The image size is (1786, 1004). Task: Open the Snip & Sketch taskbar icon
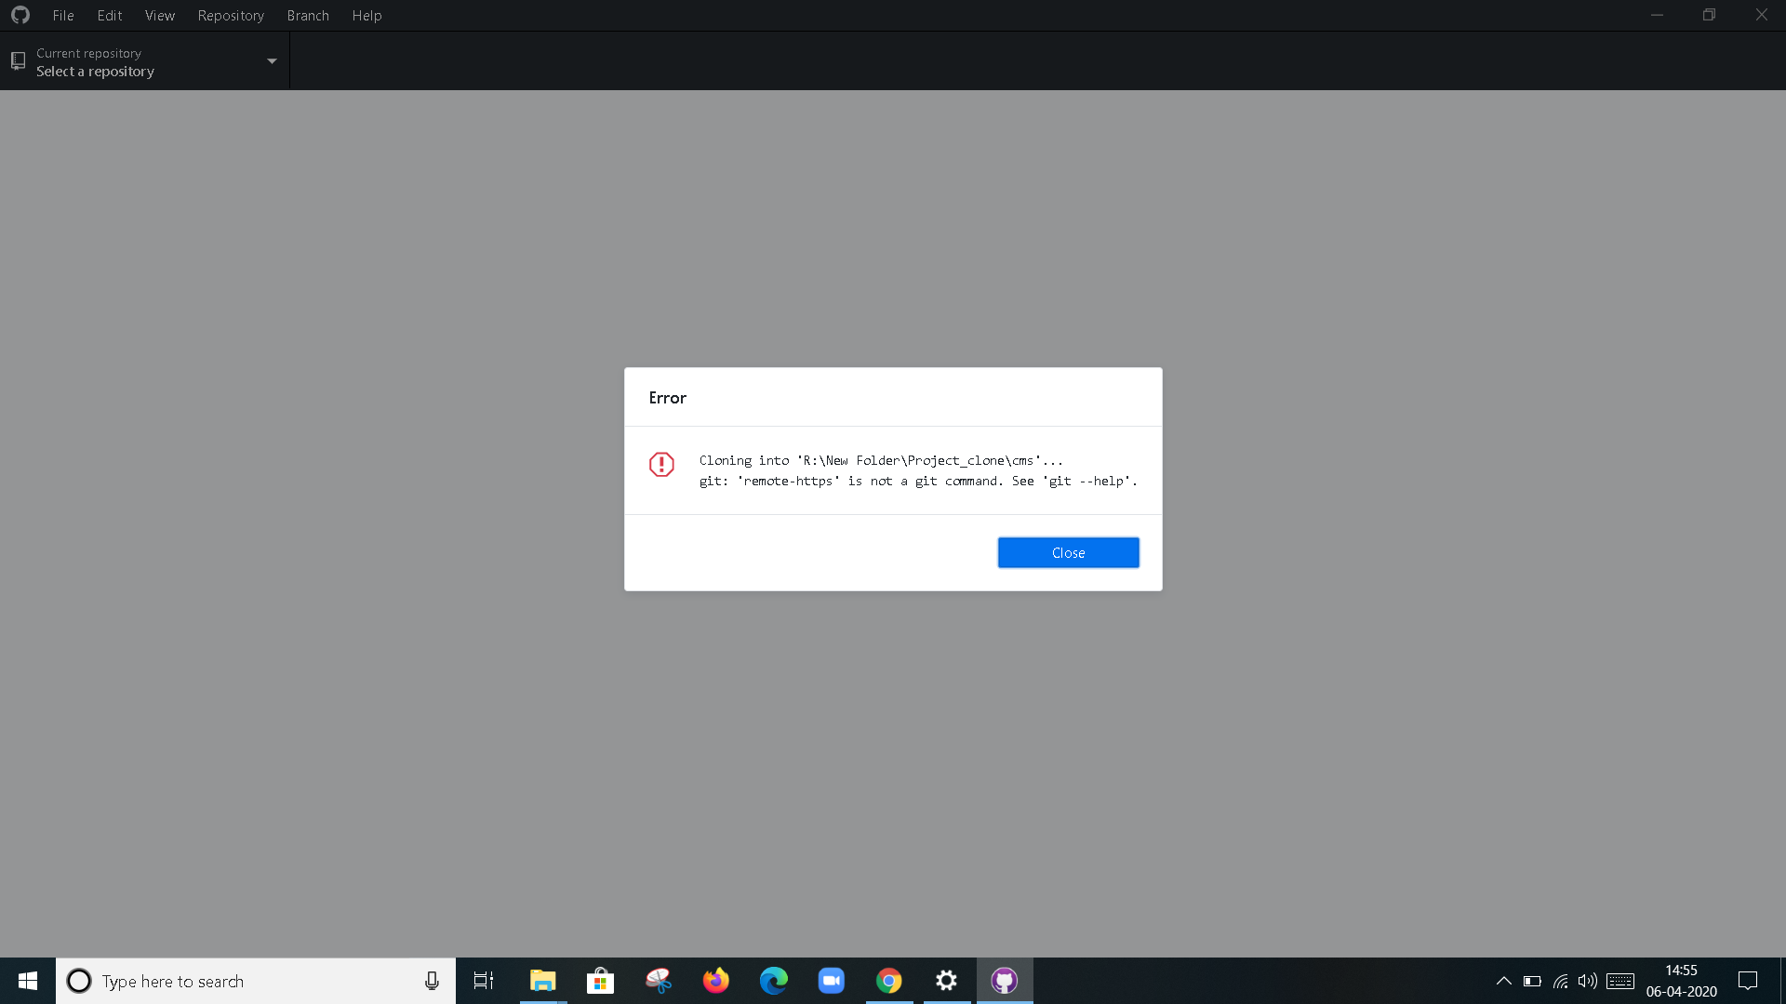coord(659,981)
